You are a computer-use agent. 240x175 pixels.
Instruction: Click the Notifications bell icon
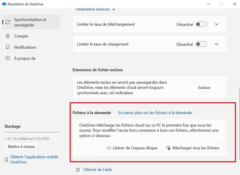[7, 47]
